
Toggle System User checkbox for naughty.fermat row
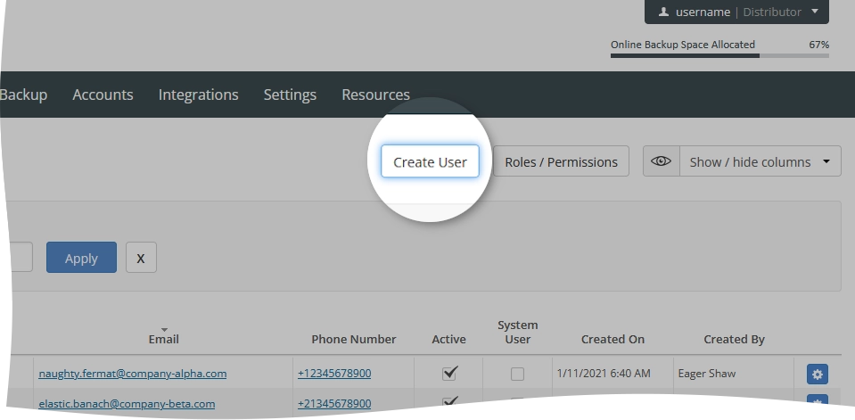tap(517, 374)
